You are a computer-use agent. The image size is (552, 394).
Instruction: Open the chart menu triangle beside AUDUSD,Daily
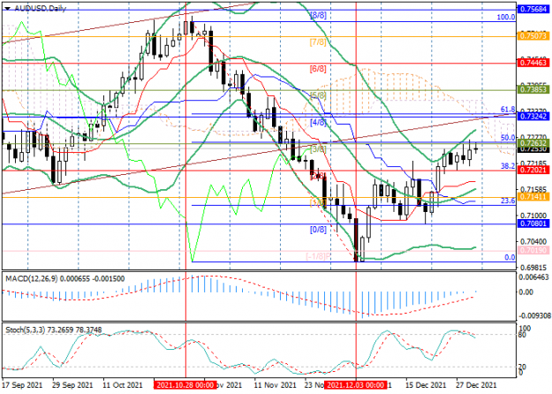coord(8,8)
